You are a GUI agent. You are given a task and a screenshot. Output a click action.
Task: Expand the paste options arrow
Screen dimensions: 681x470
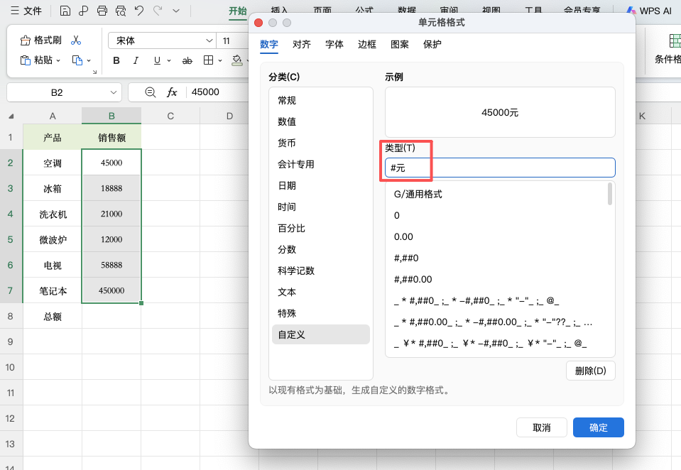(59, 60)
